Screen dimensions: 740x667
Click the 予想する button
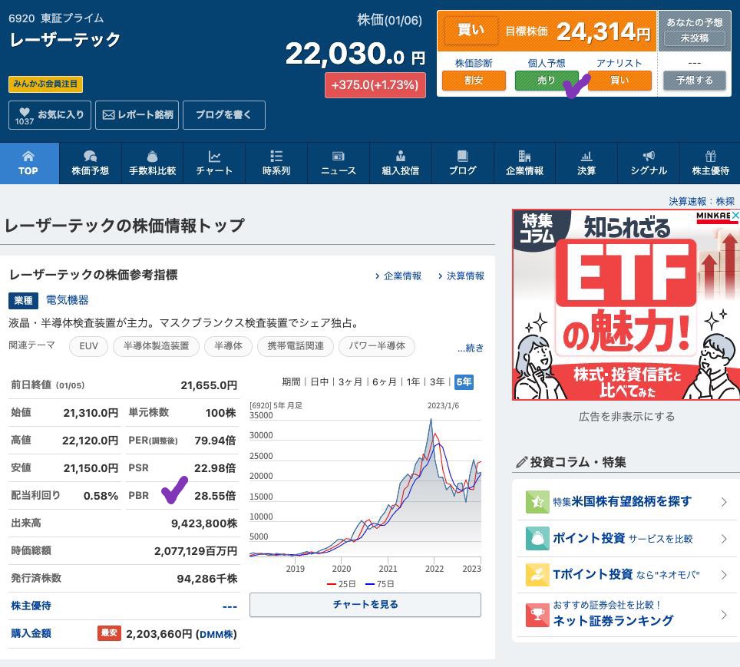[x=694, y=81]
